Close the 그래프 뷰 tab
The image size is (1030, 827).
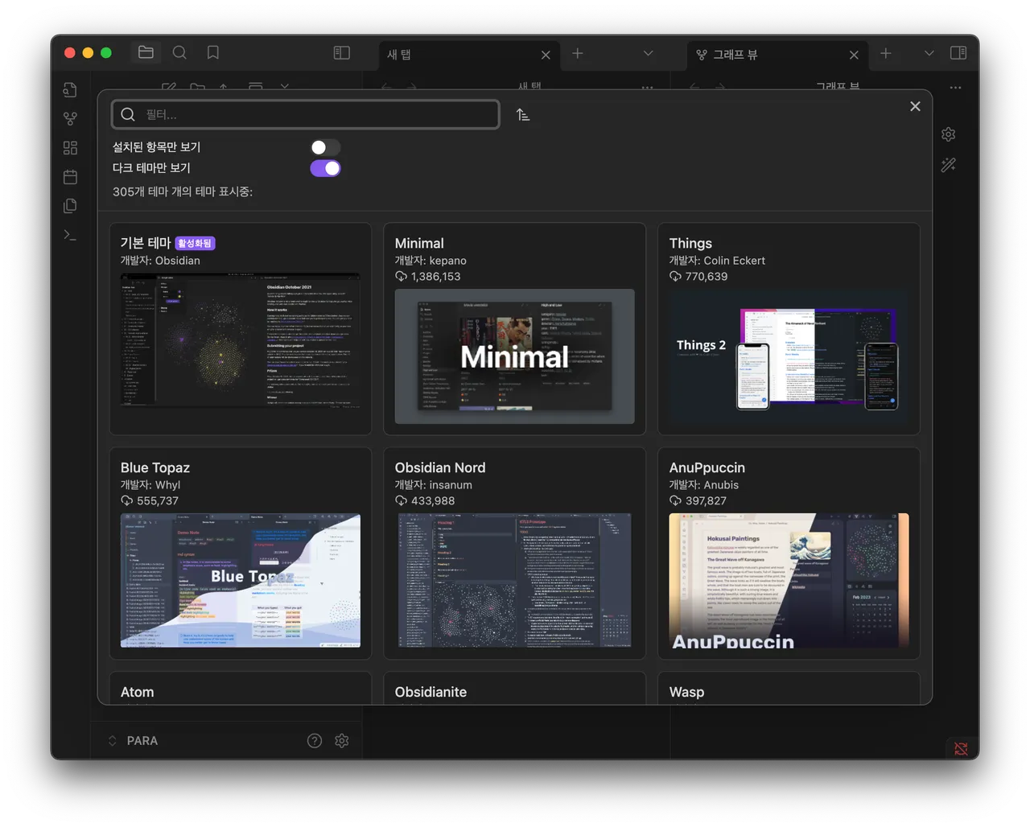(854, 55)
